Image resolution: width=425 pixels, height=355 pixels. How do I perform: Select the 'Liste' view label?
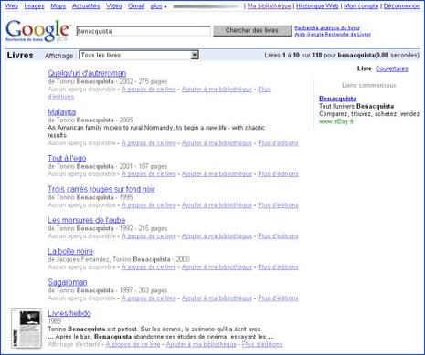coord(365,68)
